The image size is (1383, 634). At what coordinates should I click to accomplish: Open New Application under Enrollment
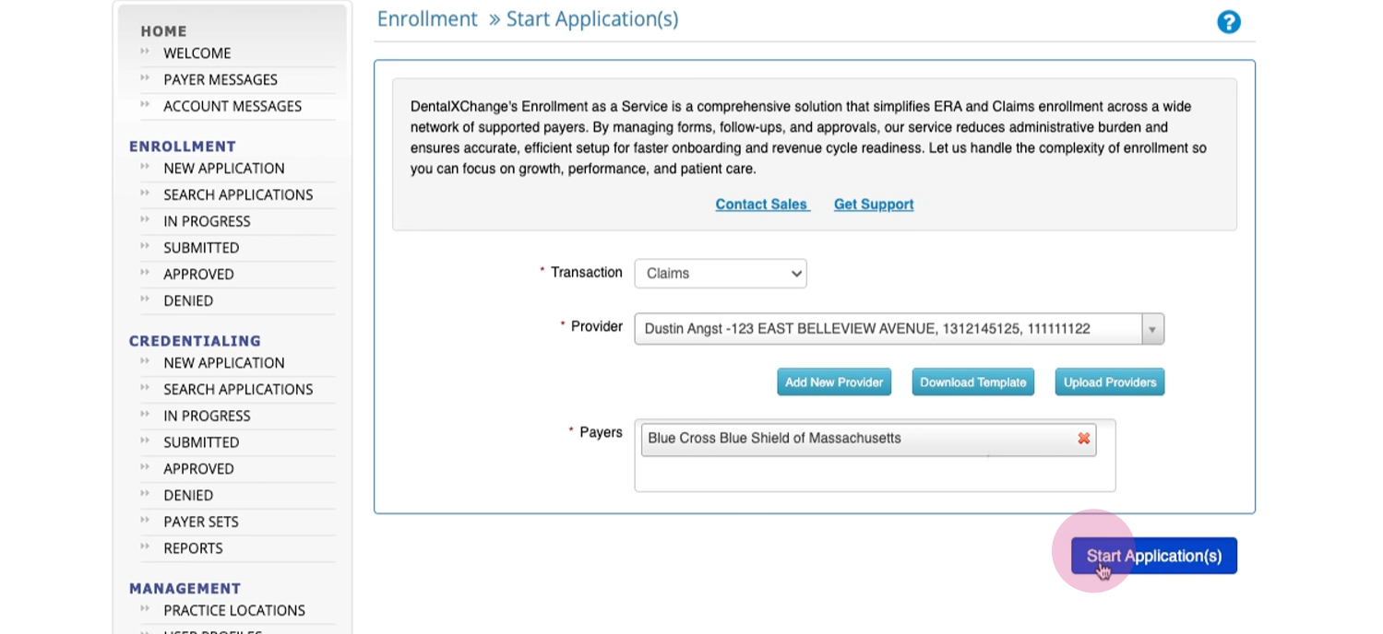224,169
